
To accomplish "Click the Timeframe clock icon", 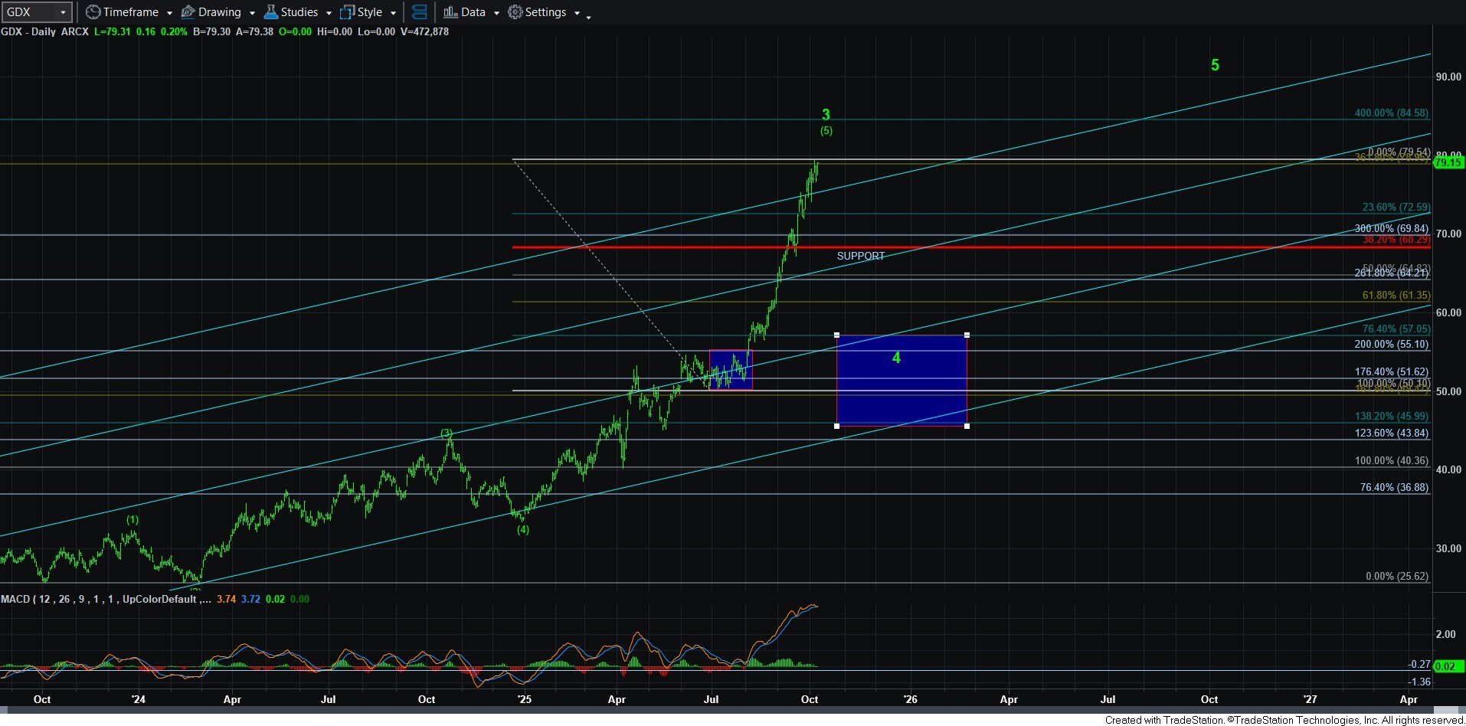I will 93,12.
